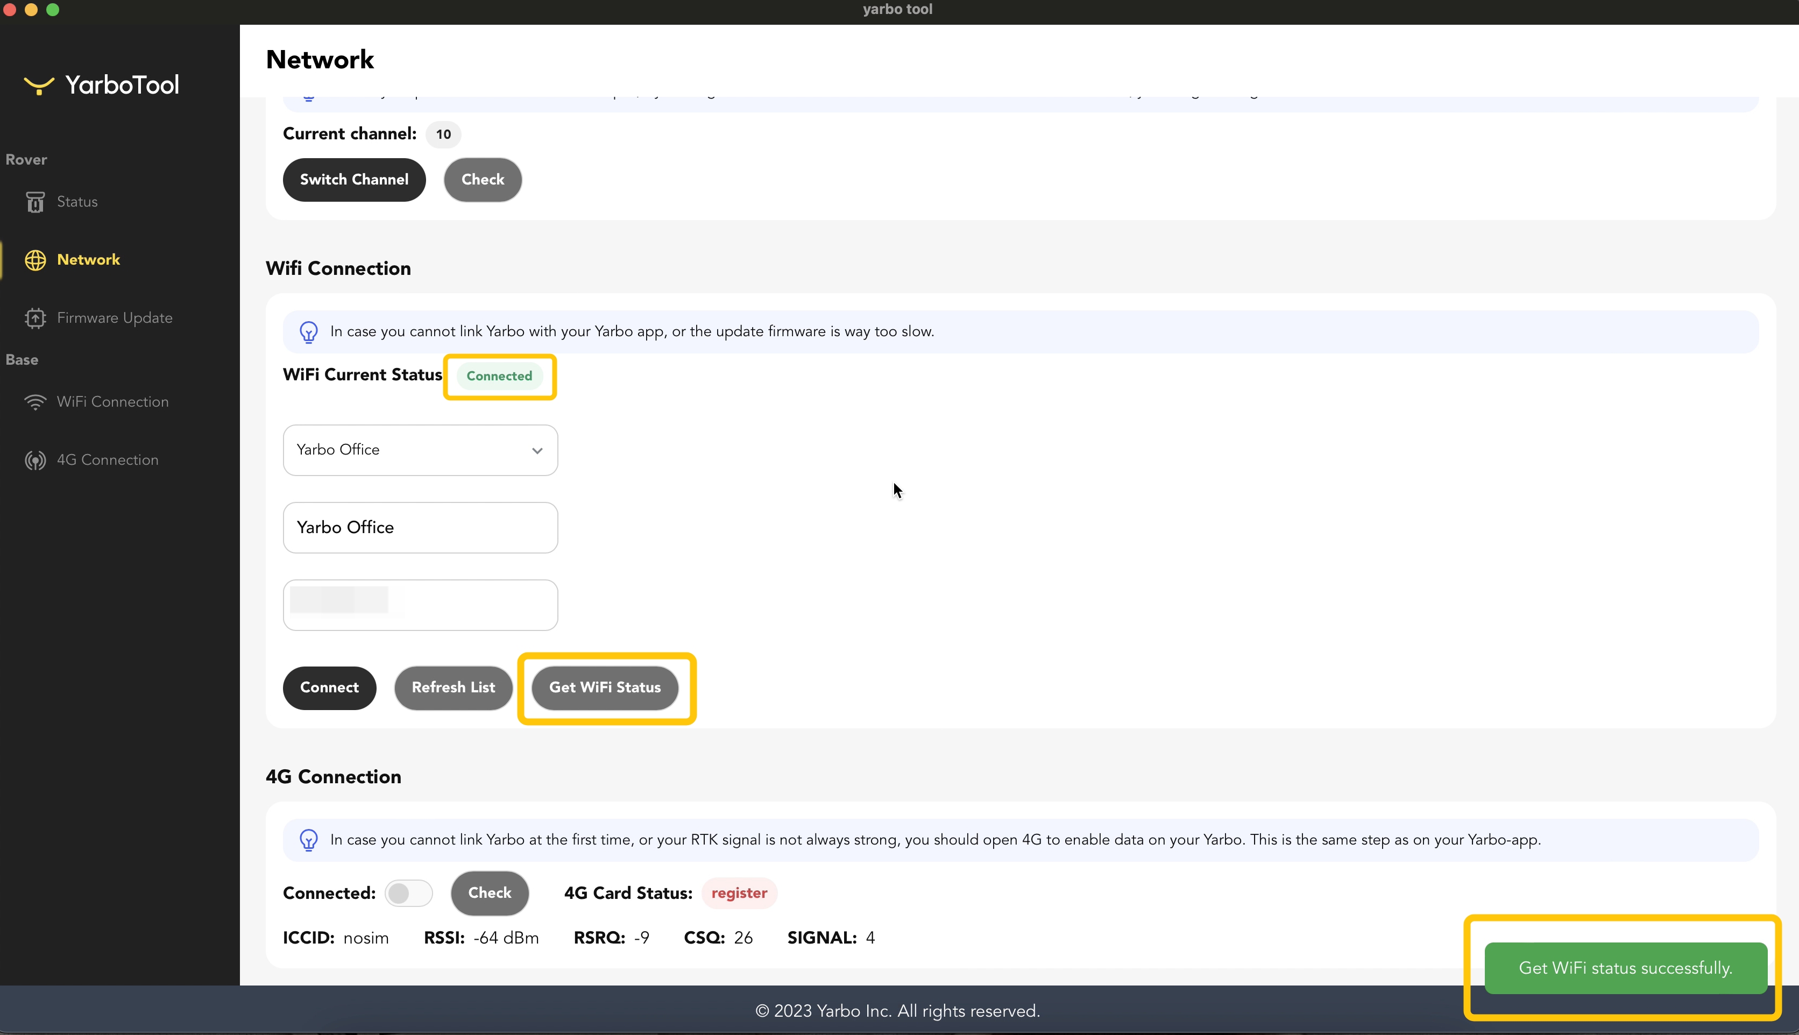The width and height of the screenshot is (1799, 1035).
Task: Toggle the 4G Connected switch
Action: tap(408, 894)
